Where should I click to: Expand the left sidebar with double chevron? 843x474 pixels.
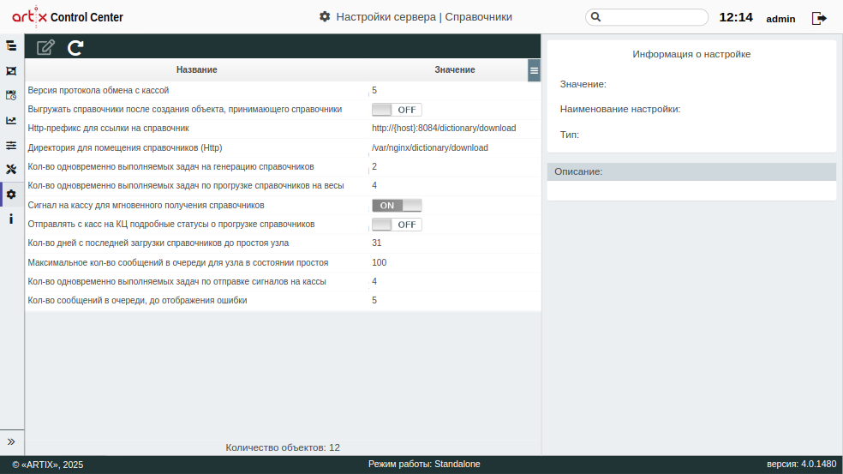pos(11,441)
